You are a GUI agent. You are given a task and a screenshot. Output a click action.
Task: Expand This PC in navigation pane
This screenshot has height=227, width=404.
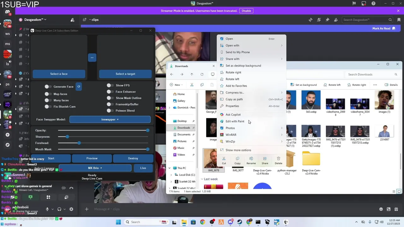pyautogui.click(x=169, y=168)
